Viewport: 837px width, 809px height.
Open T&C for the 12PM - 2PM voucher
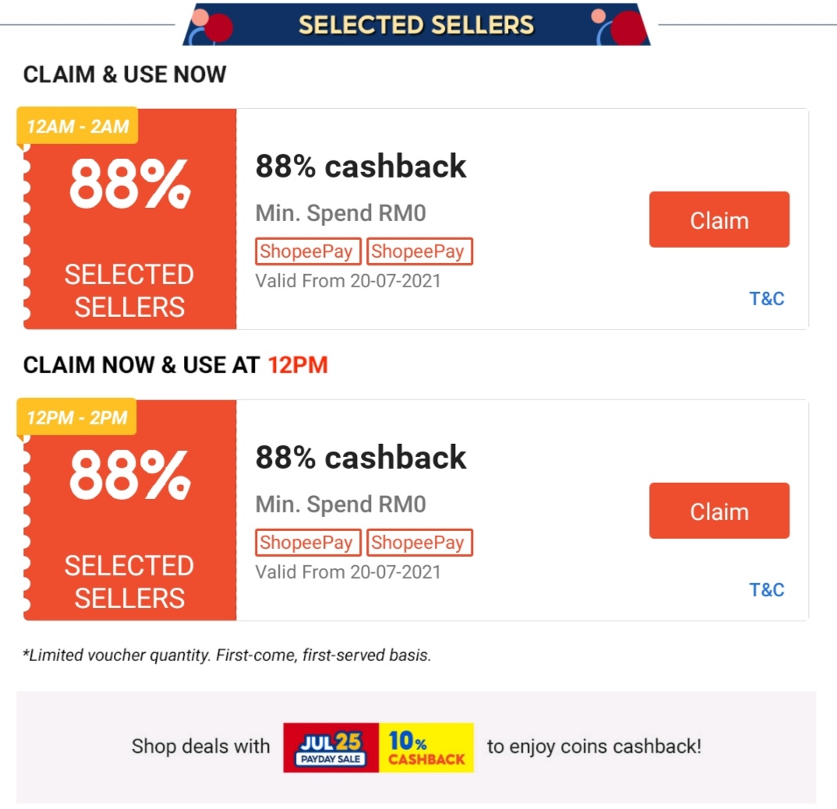[767, 589]
